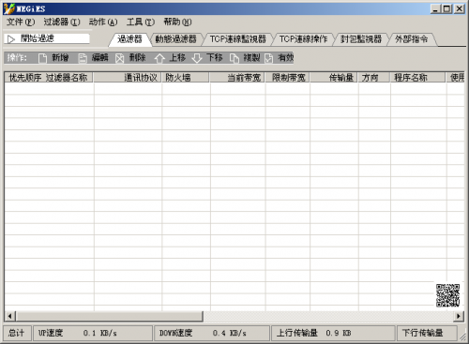Sort by the 限制带宽 column header

click(x=288, y=78)
